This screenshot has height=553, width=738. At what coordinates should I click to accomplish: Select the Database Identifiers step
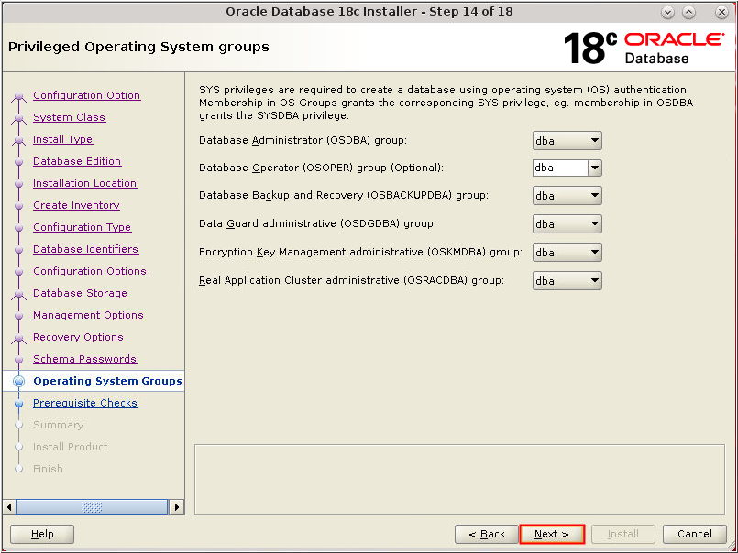pyautogui.click(x=85, y=249)
